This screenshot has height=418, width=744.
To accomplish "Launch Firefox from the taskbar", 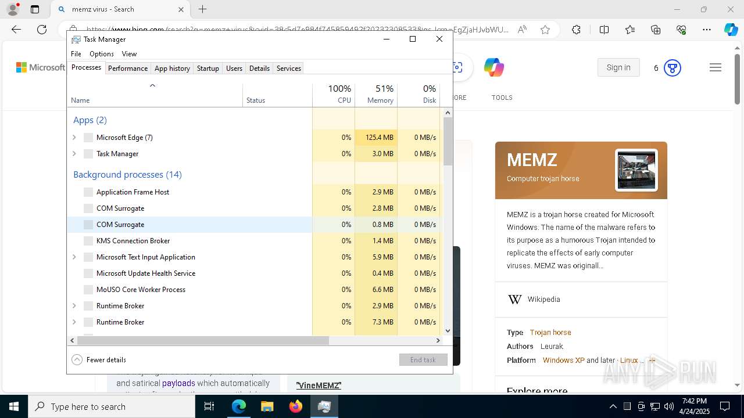I will [295, 406].
